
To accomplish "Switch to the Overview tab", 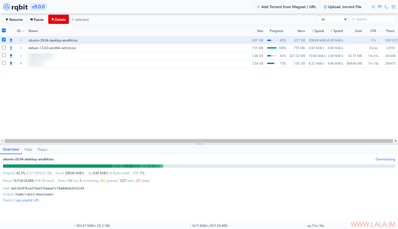I will point(11,150).
